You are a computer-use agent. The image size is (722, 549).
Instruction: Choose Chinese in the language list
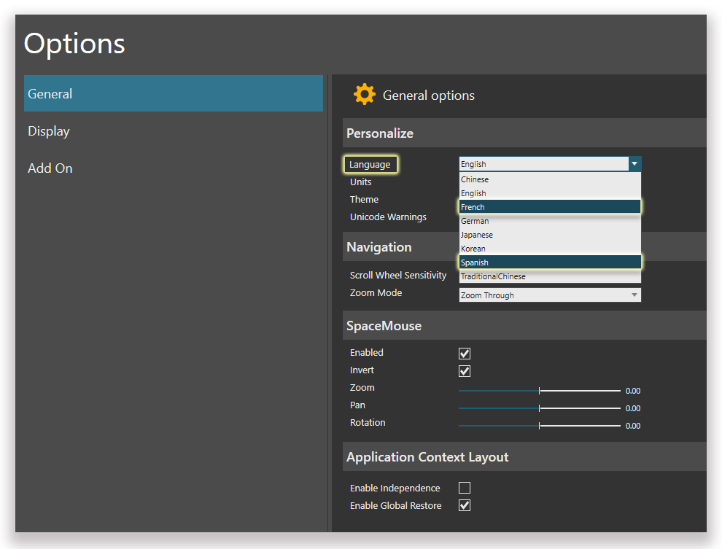click(550, 179)
